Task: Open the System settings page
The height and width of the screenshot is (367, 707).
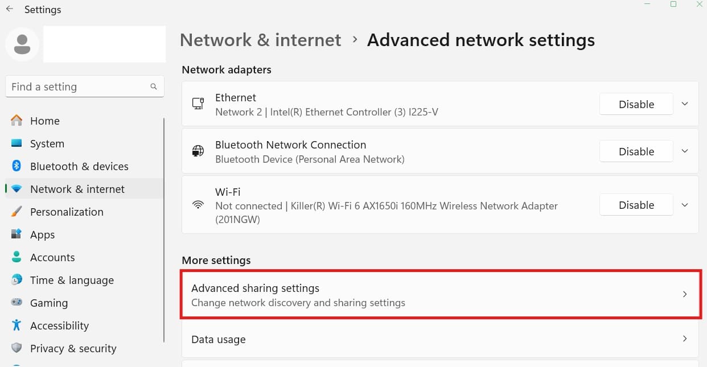Action: click(47, 143)
